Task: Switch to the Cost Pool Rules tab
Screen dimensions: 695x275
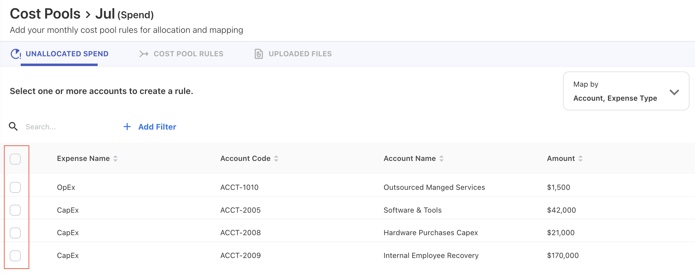Action: point(188,54)
